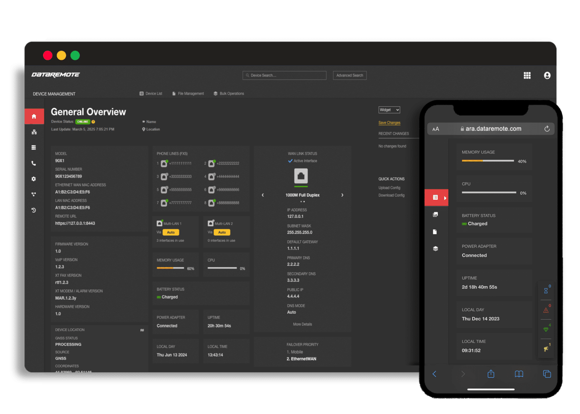Click the phone icon in left sidebar

coord(34,164)
